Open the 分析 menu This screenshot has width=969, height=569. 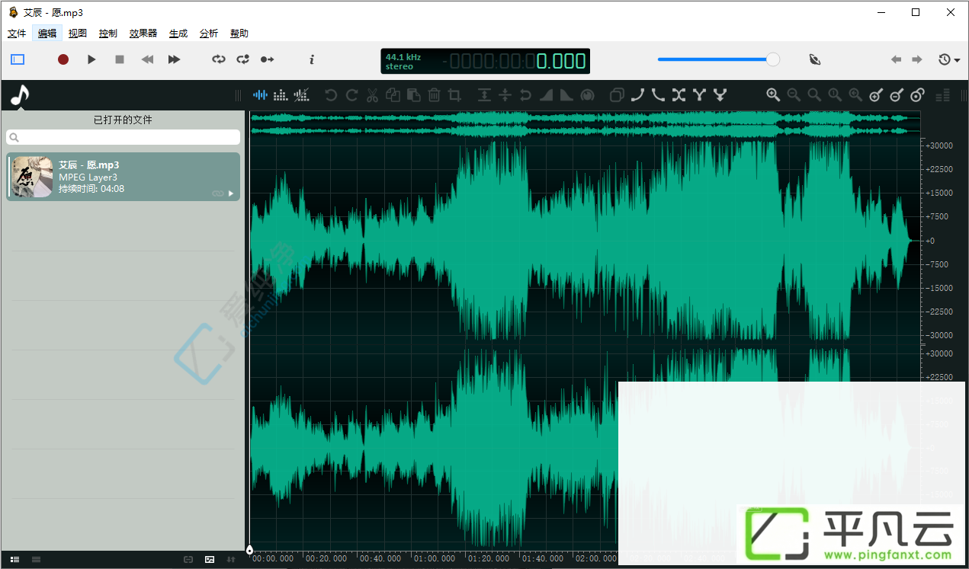(209, 34)
